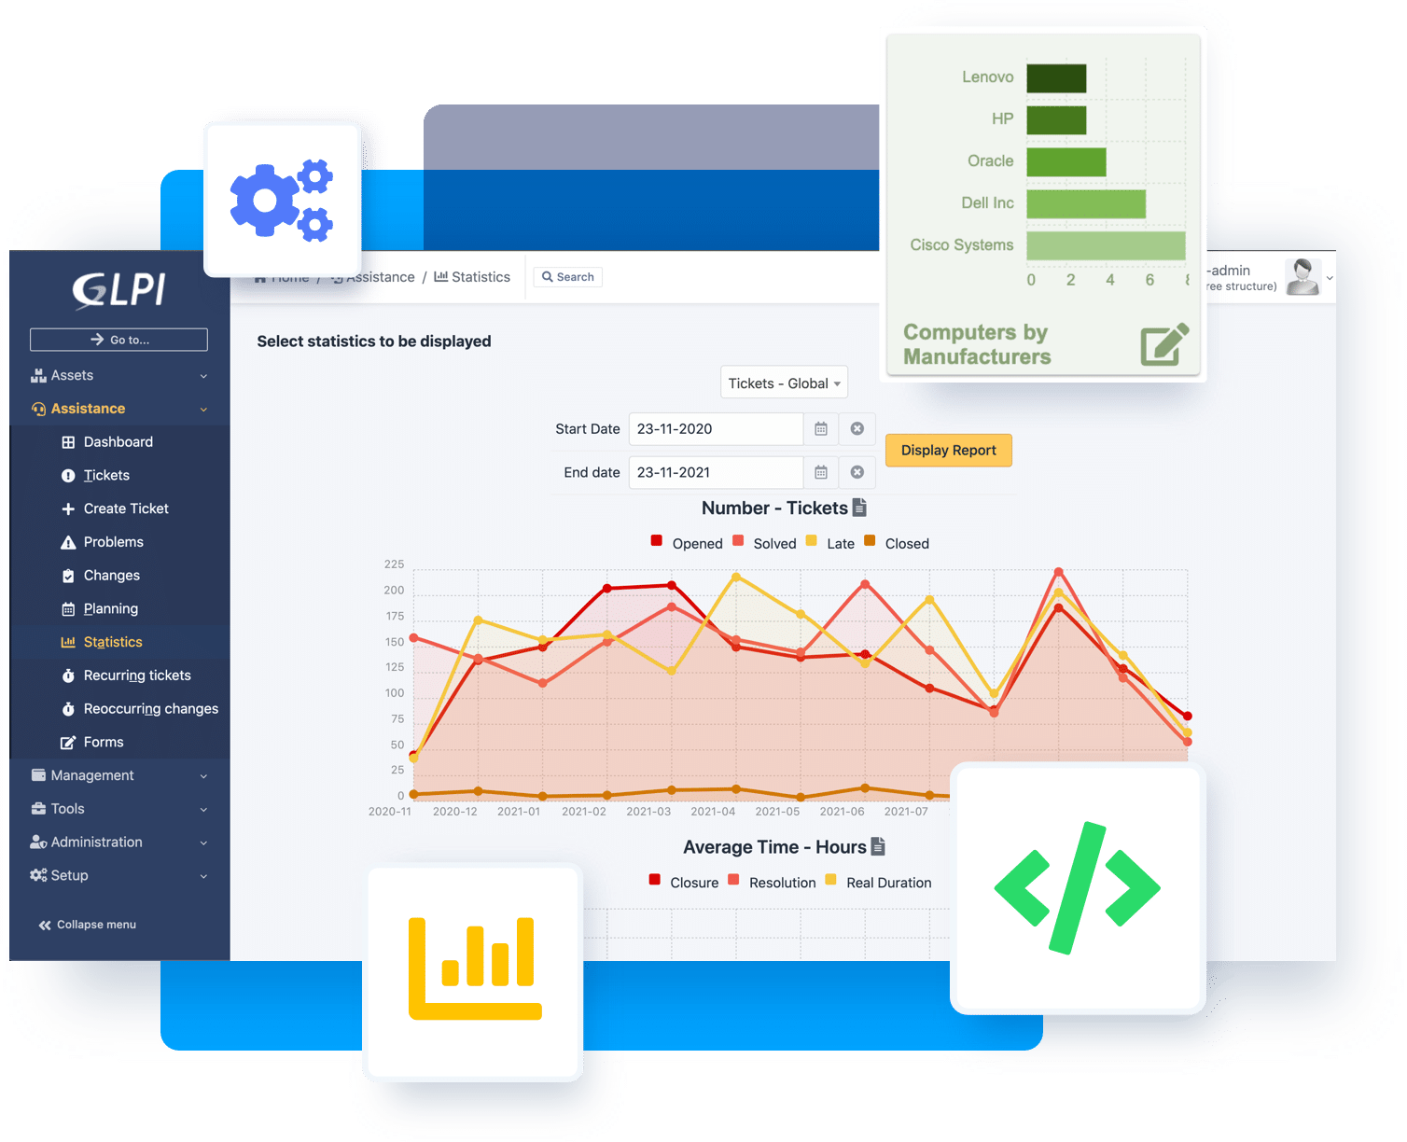Clear the End date value
Image resolution: width=1407 pixels, height=1142 pixels.
point(857,472)
